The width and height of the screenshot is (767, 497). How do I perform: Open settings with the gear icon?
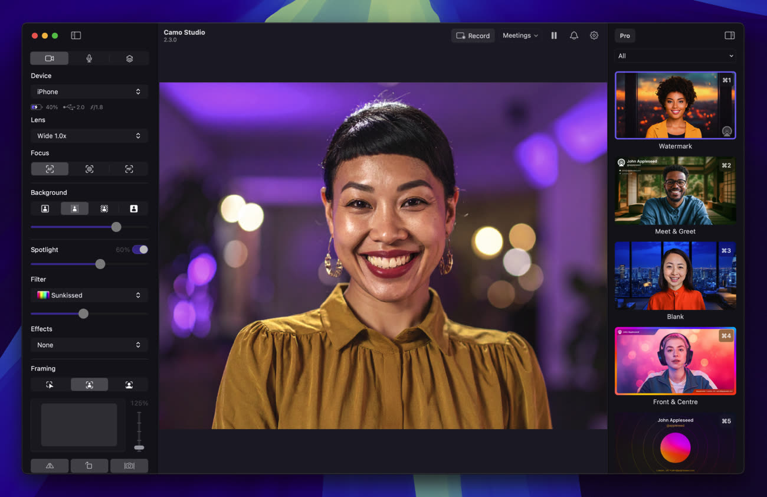[594, 35]
